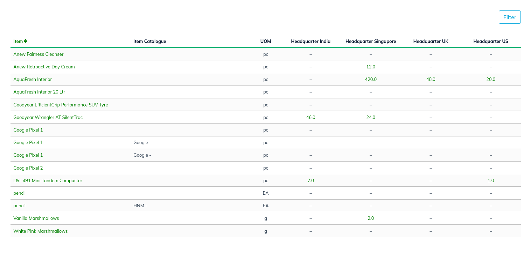
Task: Open the Vanilla Marshmallows item
Action: (x=36, y=218)
